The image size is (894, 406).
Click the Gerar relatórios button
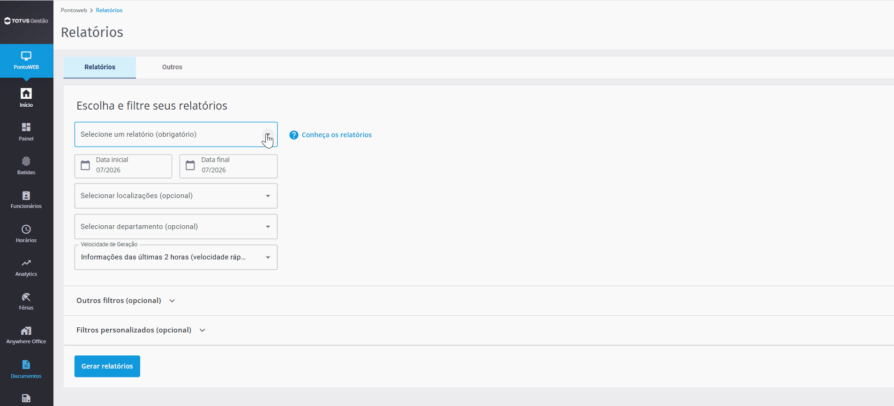click(107, 366)
